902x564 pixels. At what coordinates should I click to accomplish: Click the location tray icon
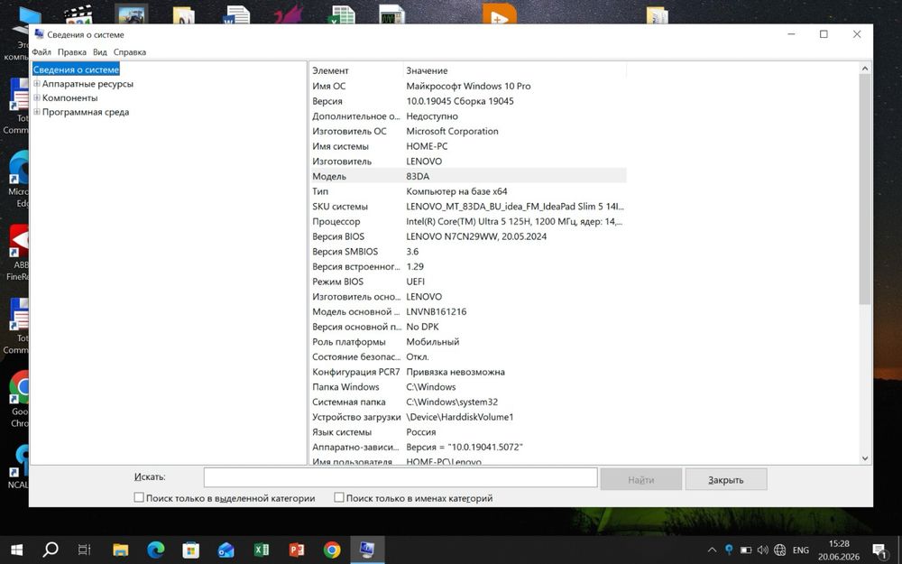tap(729, 550)
